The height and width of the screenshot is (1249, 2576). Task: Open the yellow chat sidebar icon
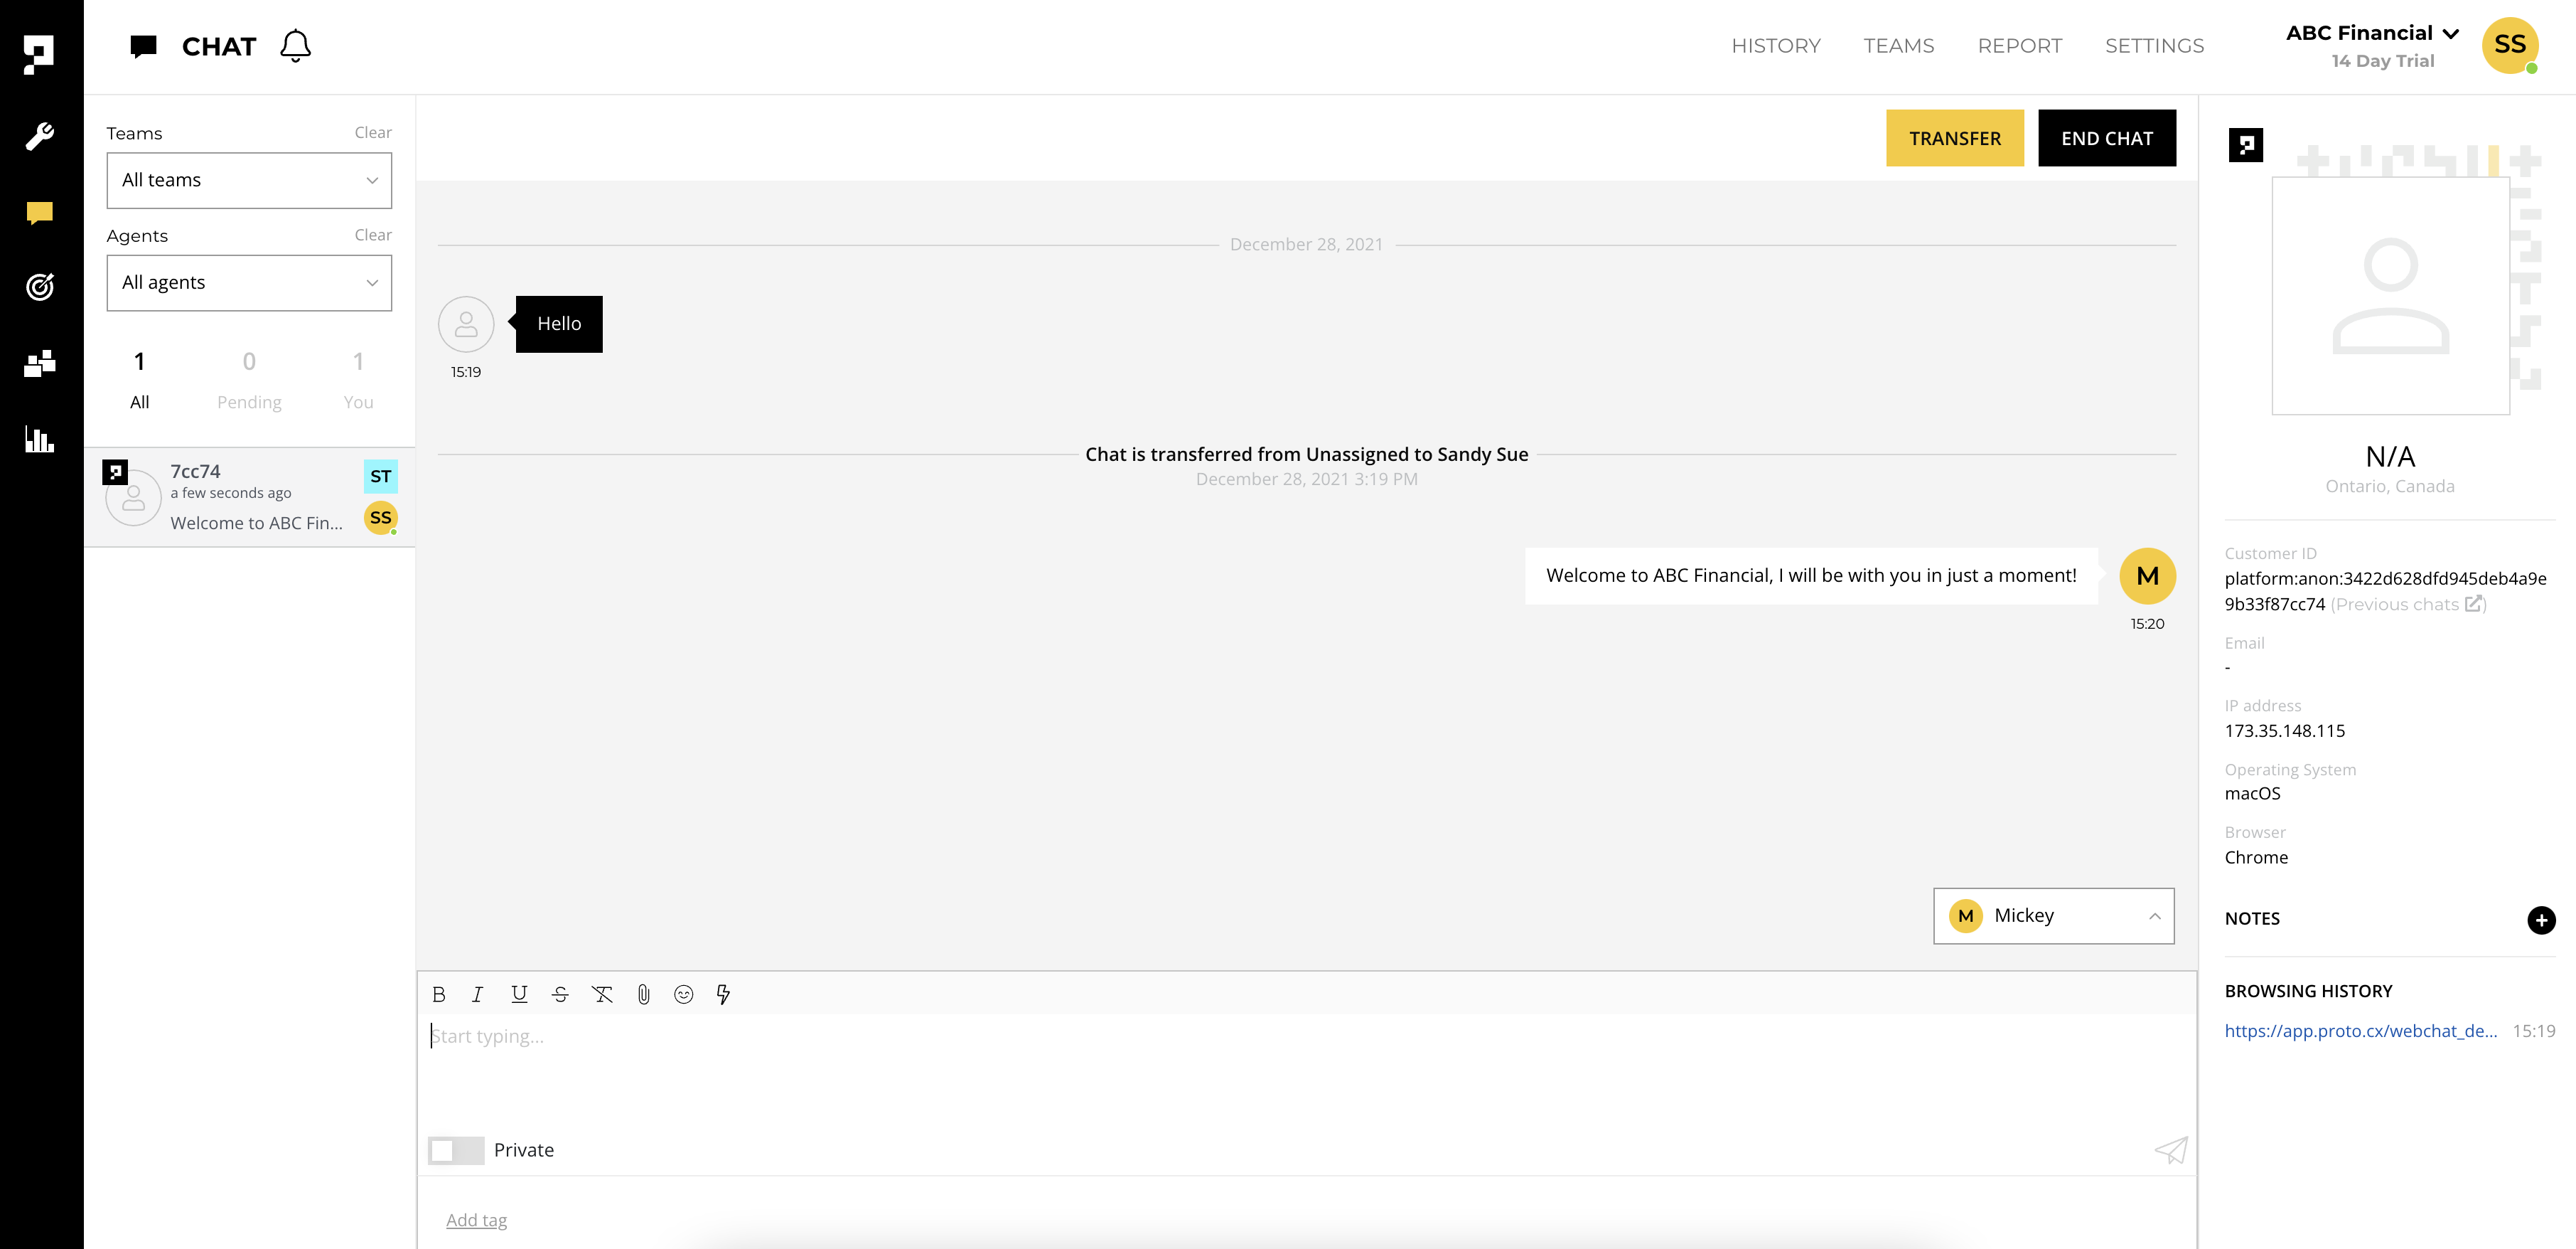pos(39,212)
